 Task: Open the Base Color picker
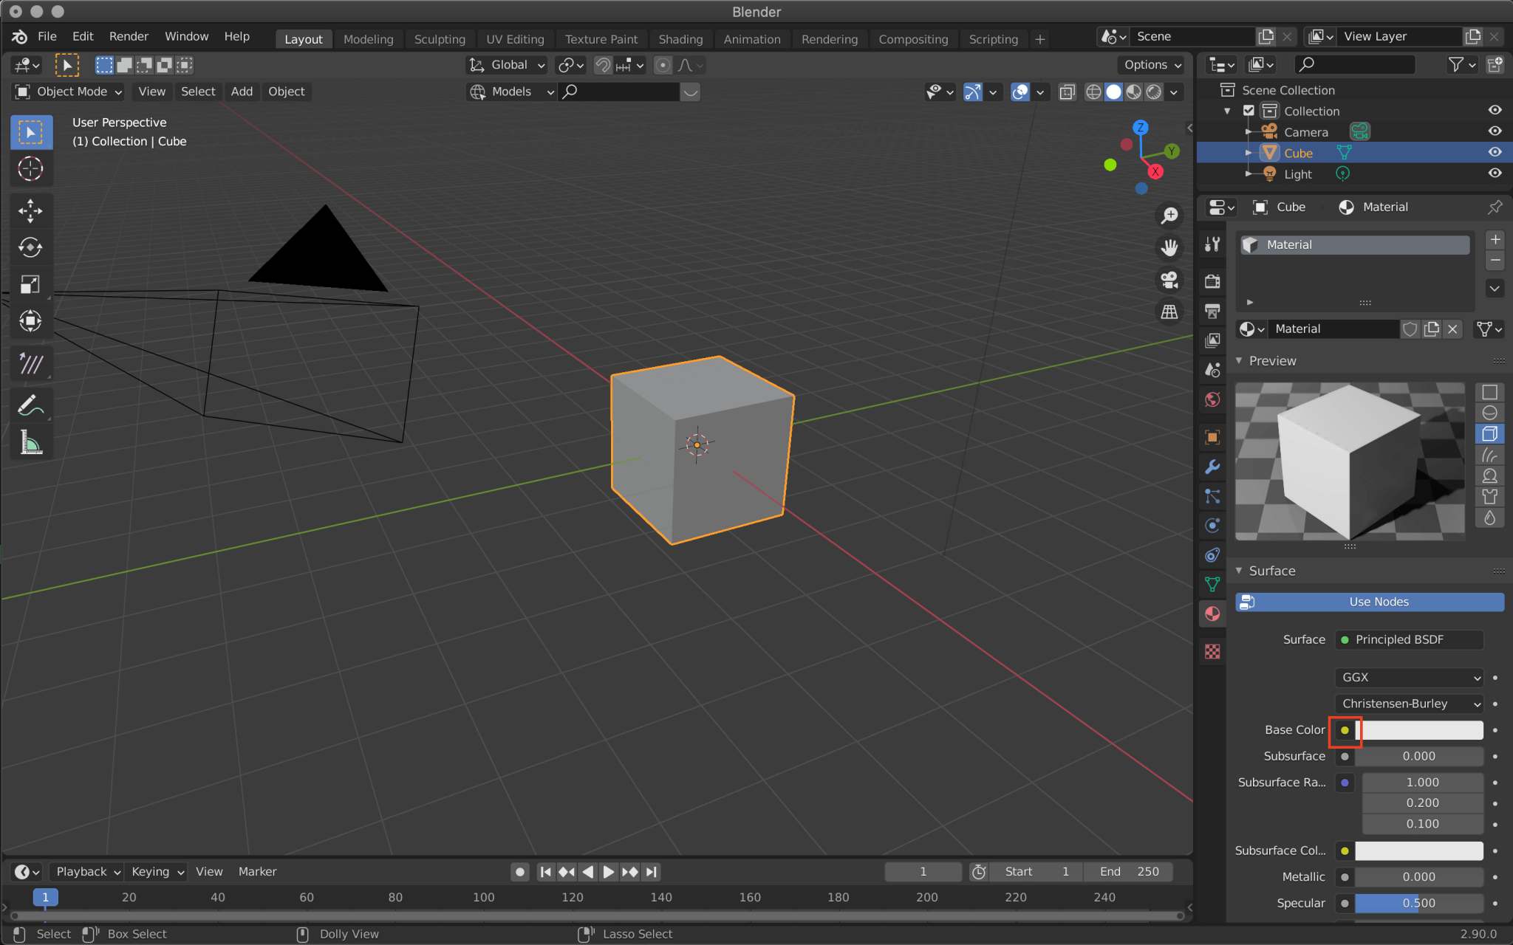[1345, 730]
